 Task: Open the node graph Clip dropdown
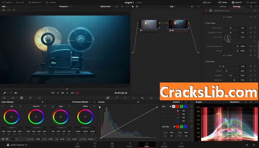(173, 6)
